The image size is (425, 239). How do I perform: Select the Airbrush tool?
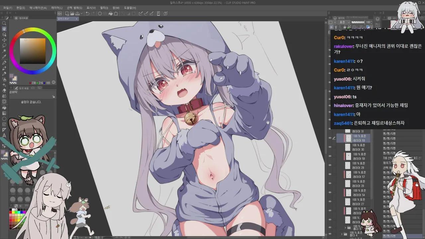coord(4,79)
